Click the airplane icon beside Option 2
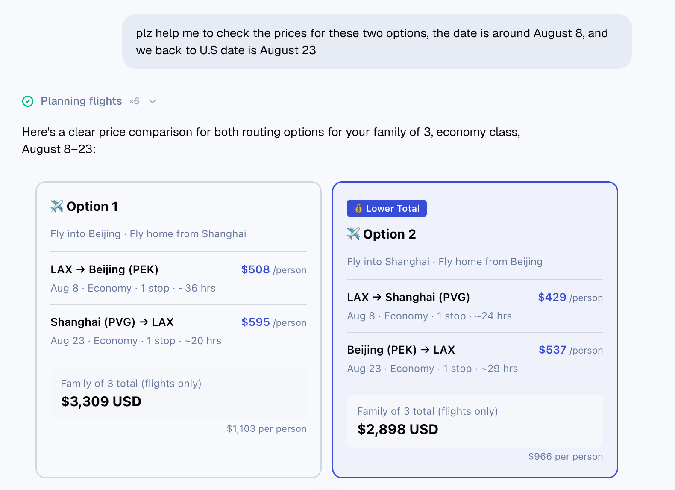This screenshot has width=675, height=490. pos(353,234)
